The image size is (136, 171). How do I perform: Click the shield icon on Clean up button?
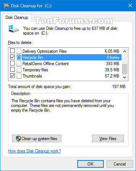(x=18, y=139)
